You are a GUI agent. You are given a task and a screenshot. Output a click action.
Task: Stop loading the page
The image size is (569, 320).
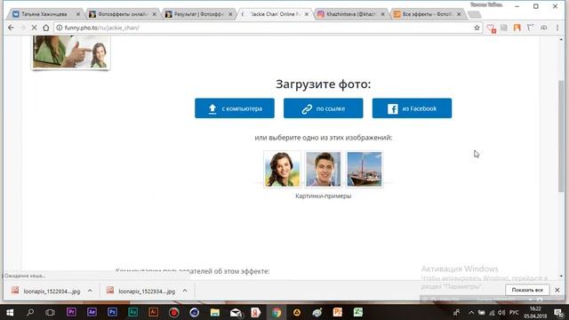34,28
